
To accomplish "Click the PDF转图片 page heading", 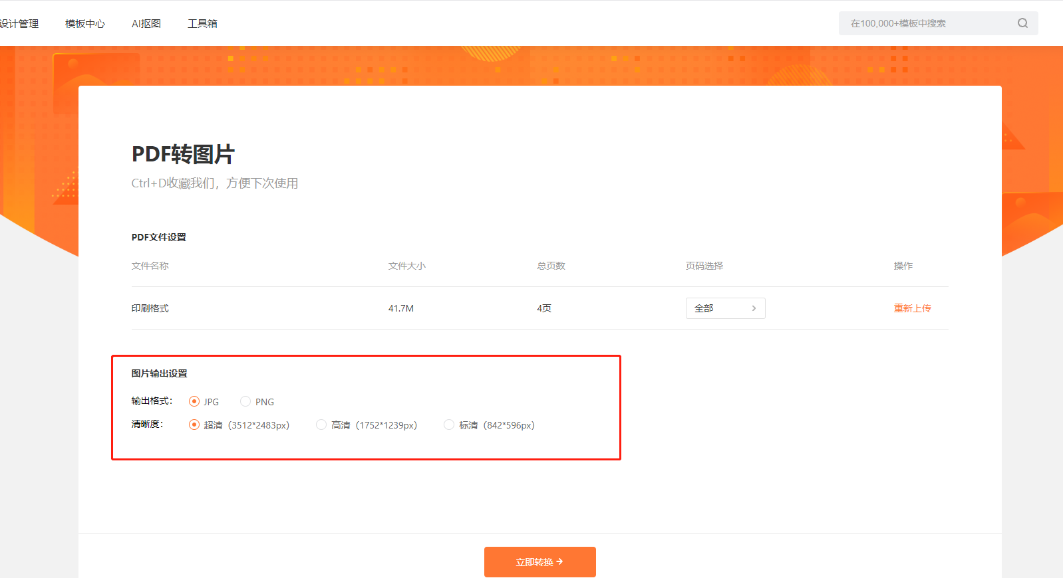I will 183,154.
